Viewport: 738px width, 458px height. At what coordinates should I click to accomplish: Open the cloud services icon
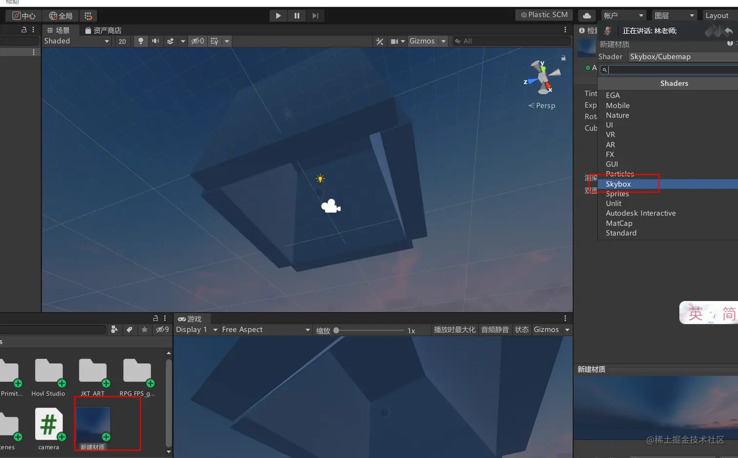[587, 16]
